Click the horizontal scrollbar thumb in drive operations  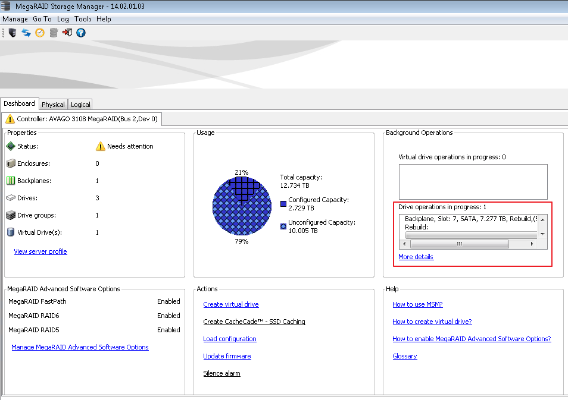pos(459,244)
